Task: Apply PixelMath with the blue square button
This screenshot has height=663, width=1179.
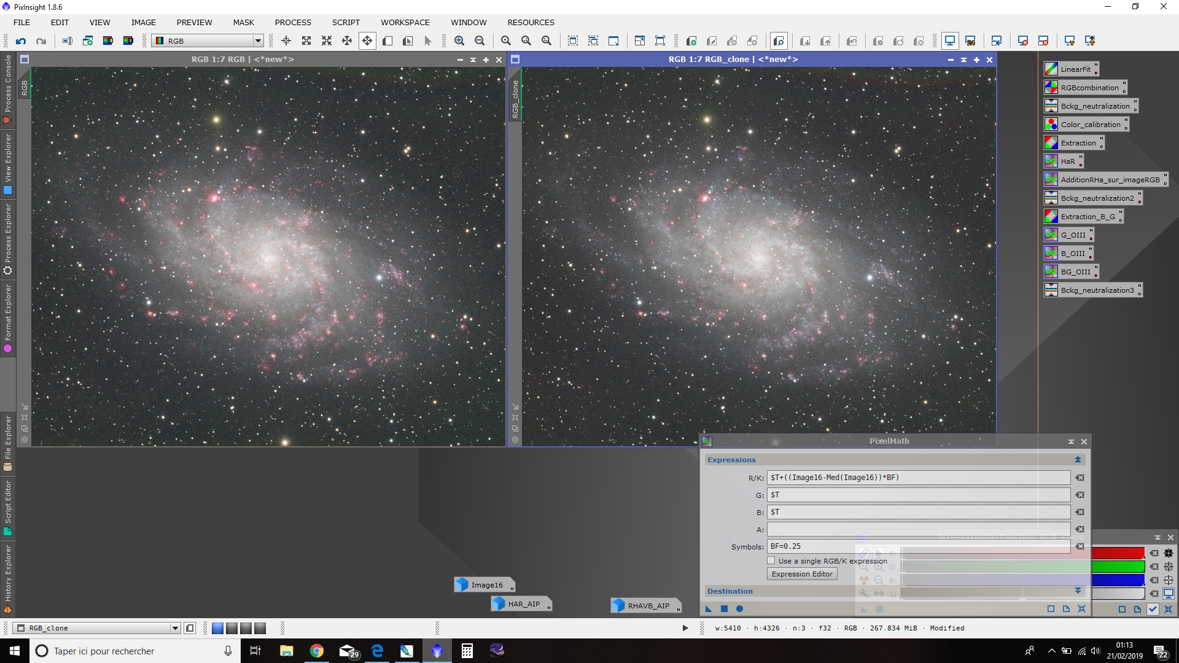Action: tap(724, 609)
